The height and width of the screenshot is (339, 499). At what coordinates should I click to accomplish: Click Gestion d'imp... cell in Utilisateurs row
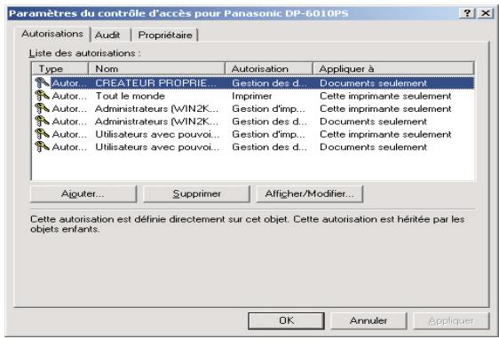[268, 134]
